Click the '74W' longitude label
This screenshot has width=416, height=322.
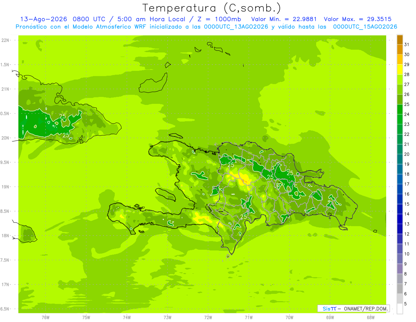(x=127, y=317)
